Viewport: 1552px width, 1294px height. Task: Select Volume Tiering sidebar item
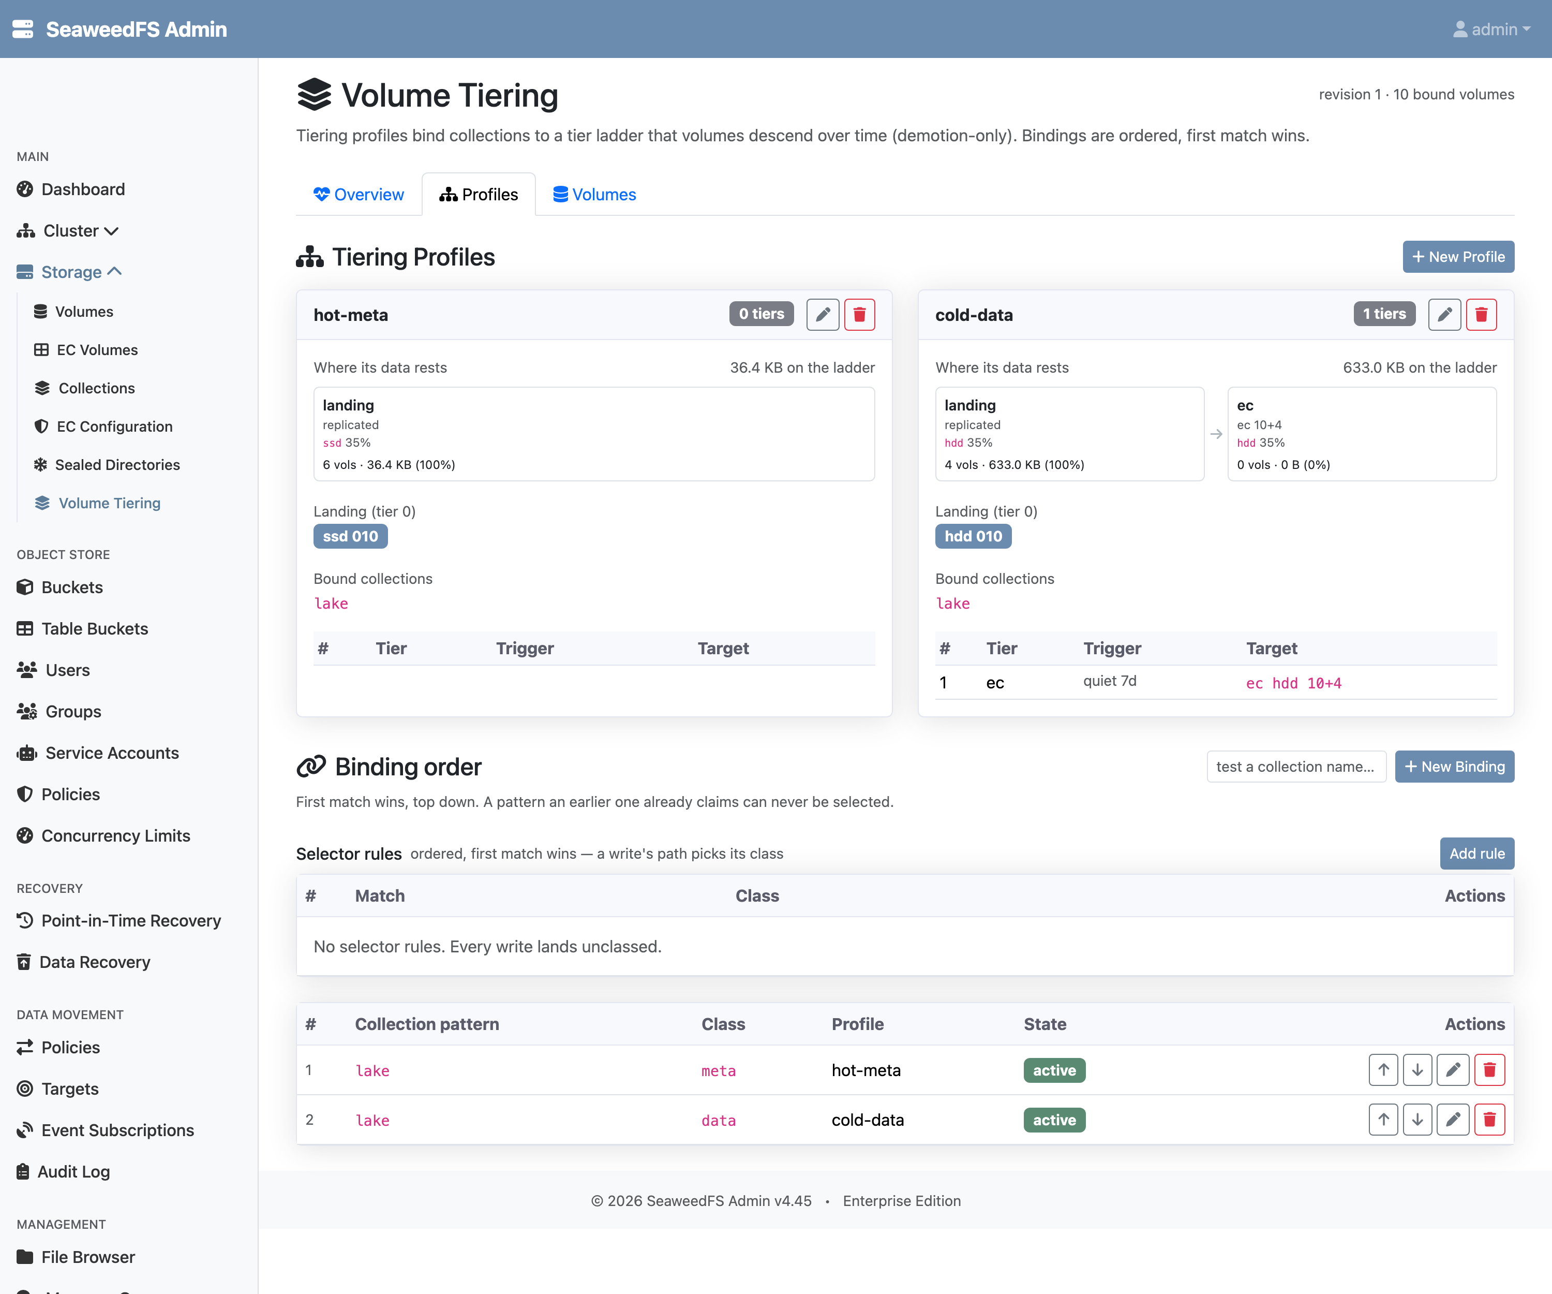click(x=97, y=503)
